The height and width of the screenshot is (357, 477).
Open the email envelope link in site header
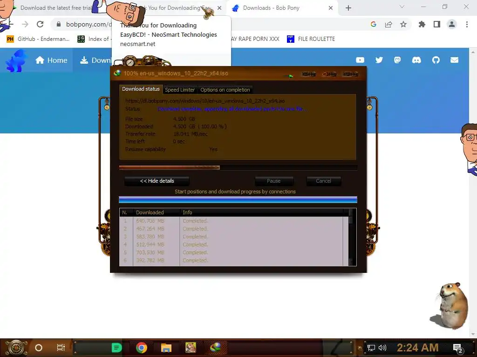pyautogui.click(x=455, y=60)
